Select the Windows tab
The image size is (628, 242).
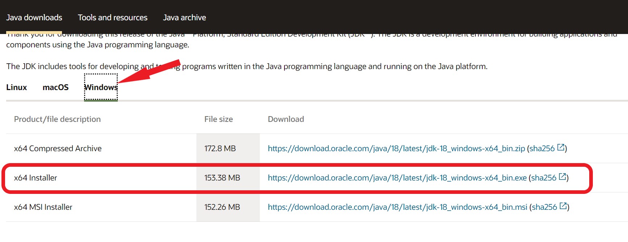[101, 87]
